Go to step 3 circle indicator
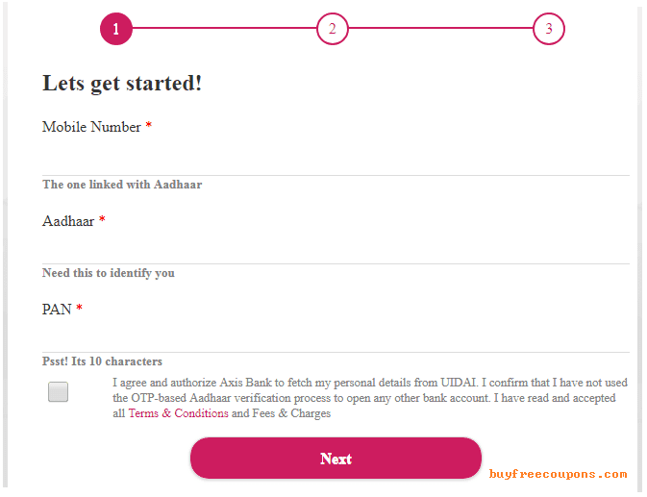Image resolution: width=647 pixels, height=497 pixels. click(548, 29)
